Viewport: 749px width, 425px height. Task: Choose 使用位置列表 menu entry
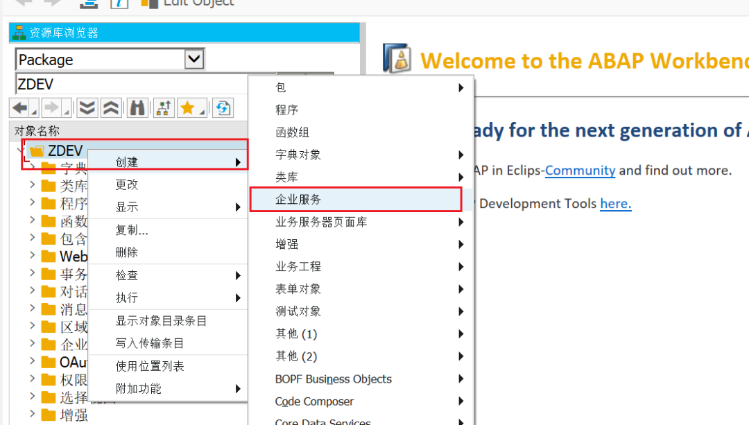(x=168, y=366)
